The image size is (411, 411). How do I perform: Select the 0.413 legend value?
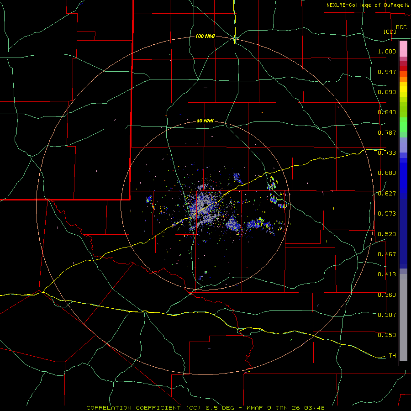(387, 274)
